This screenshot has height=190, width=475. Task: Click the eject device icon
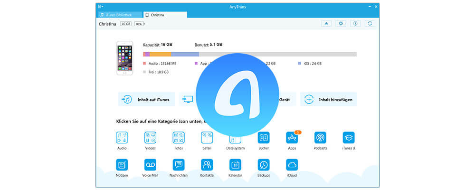tap(326, 24)
